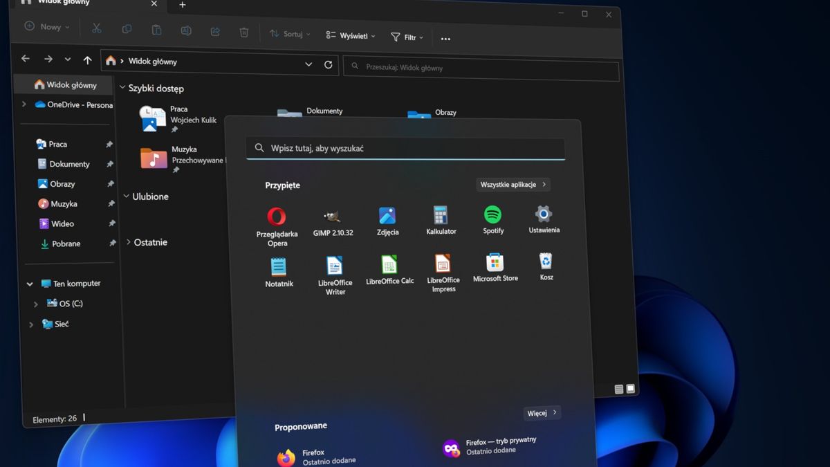Open the Nowy dropdown in Explorer
Viewport: 830px width, 467px height.
[x=47, y=27]
